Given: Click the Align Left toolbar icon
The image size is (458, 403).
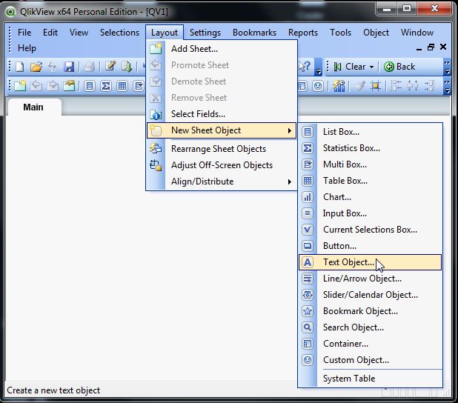Looking at the screenshot, I should pyautogui.click(x=396, y=86).
